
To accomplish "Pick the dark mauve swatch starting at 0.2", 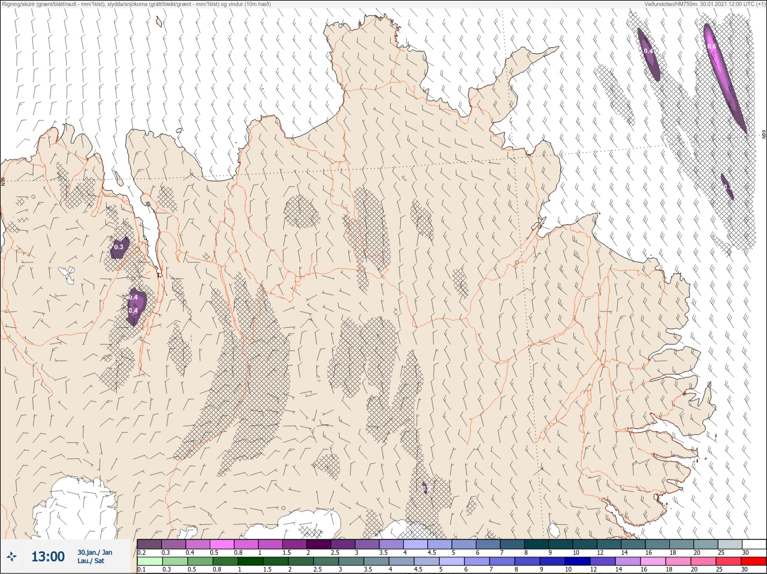I will [x=149, y=544].
